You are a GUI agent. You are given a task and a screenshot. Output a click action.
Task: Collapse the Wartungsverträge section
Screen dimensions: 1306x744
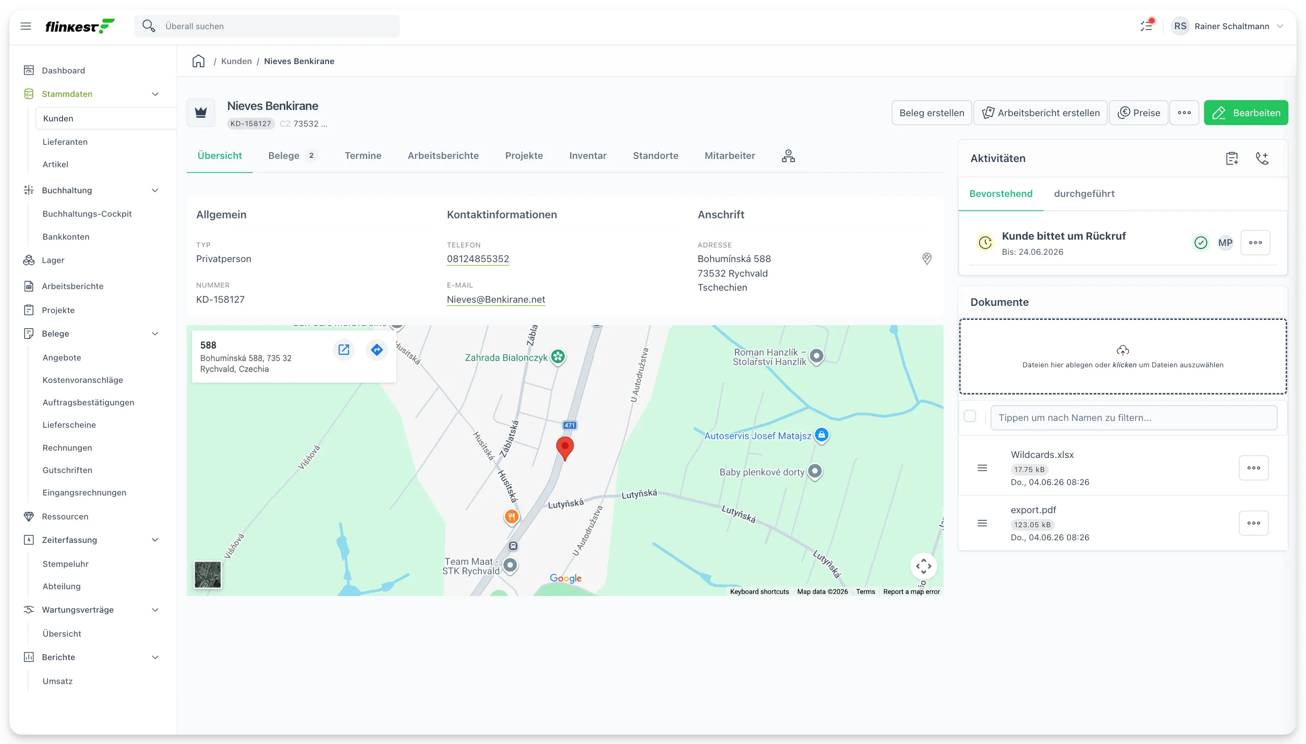(155, 610)
